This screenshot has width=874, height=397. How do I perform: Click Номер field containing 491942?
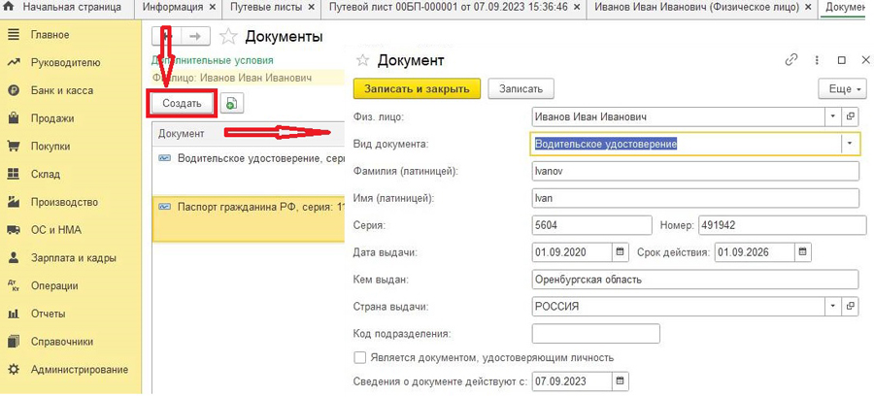point(782,225)
